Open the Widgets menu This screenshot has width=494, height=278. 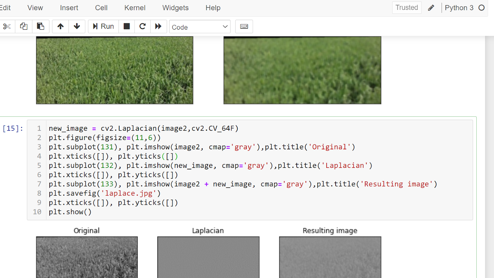tap(175, 8)
